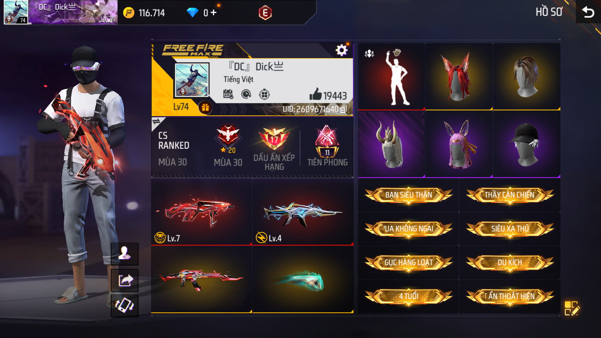
Task: Open the edit showcase icon at bottom right
Action: (x=572, y=308)
